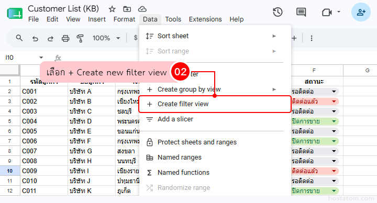Open the meeting camera dropdown arrow

point(339,12)
